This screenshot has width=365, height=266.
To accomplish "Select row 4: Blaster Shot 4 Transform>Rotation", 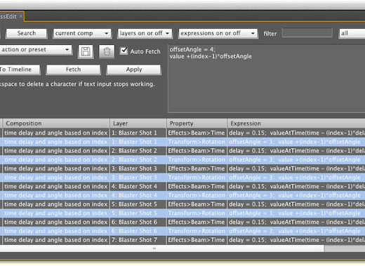I will pyautogui.click(x=182, y=195).
